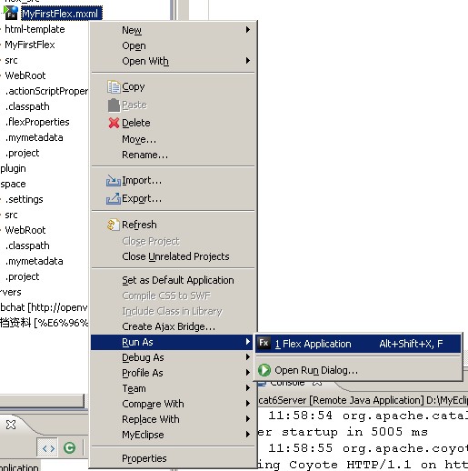Click the green refresh button in bottom panel
The image size is (468, 471).
(69, 447)
